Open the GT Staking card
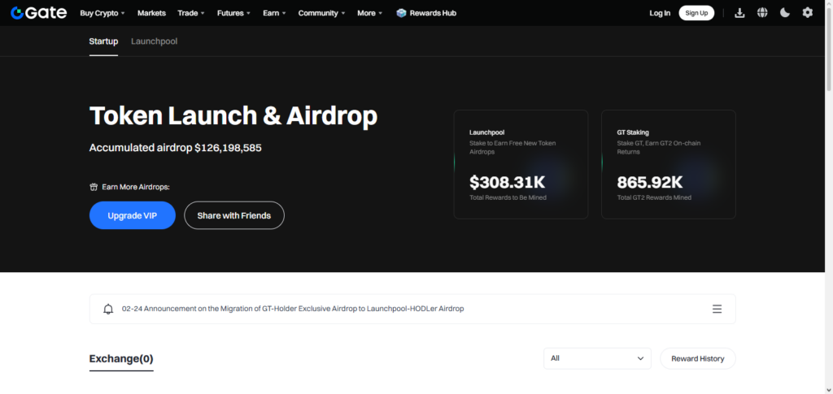The width and height of the screenshot is (833, 394). pos(669,164)
